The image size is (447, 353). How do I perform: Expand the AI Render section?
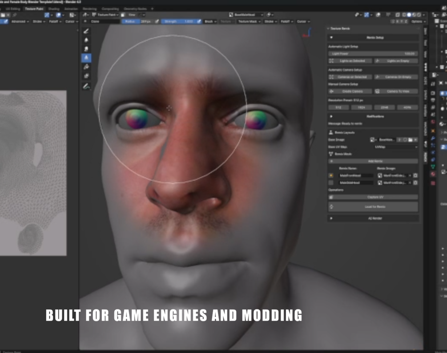point(331,218)
